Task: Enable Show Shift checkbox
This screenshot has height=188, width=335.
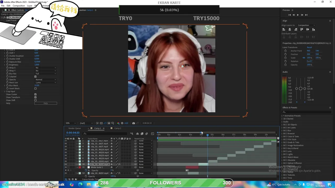Action: click(35, 100)
